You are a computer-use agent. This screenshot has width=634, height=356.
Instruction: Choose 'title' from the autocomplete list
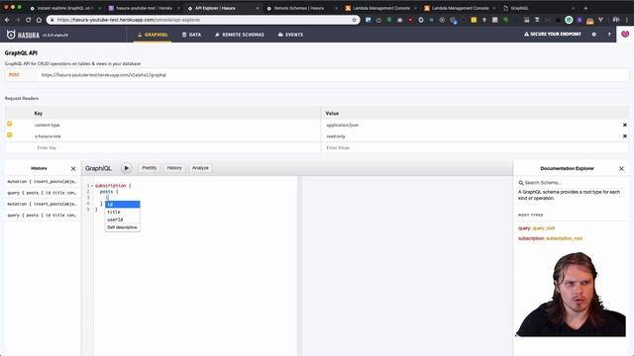tap(123, 212)
